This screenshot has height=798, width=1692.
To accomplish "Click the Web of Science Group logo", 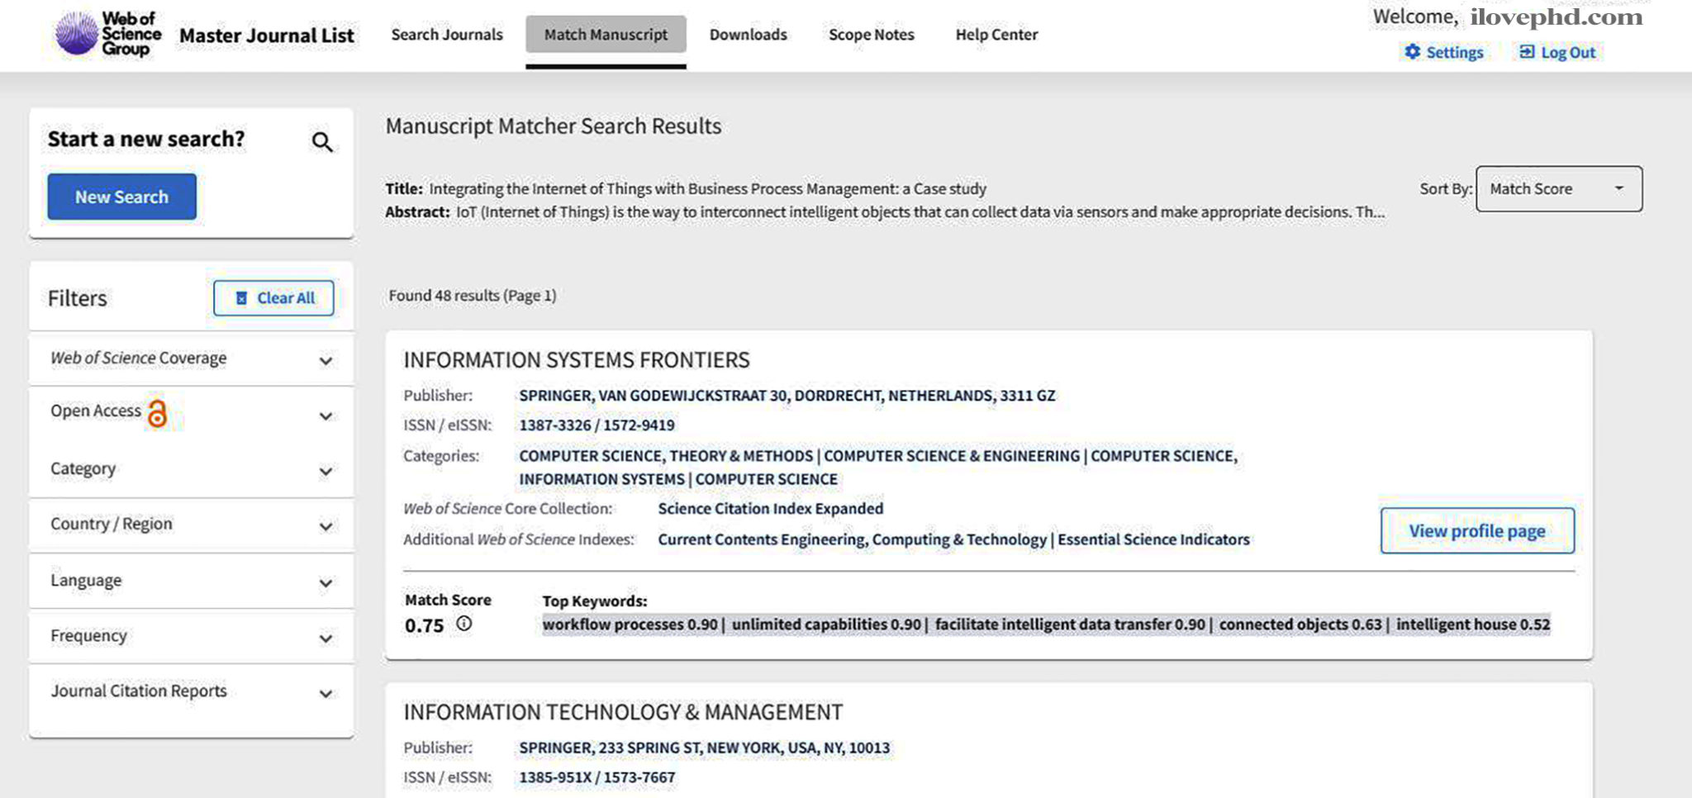I will pos(107,34).
